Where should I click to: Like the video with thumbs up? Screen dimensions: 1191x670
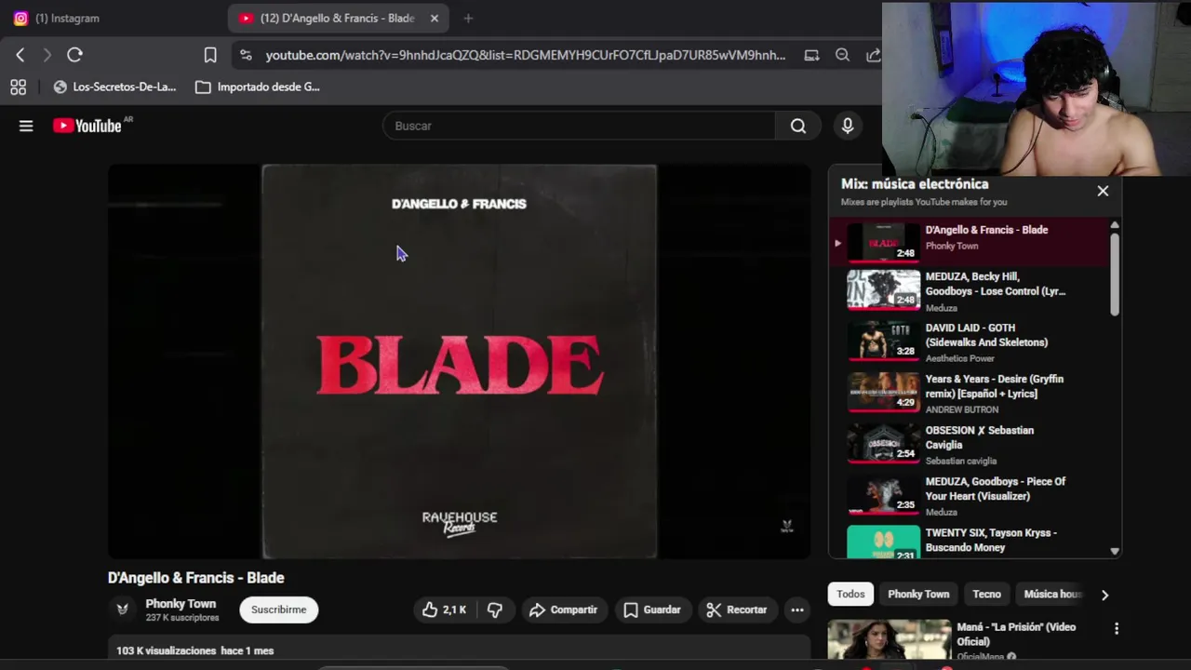pyautogui.click(x=444, y=610)
